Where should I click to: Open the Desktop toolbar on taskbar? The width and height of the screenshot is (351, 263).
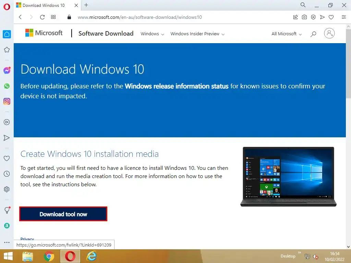coord(288,256)
